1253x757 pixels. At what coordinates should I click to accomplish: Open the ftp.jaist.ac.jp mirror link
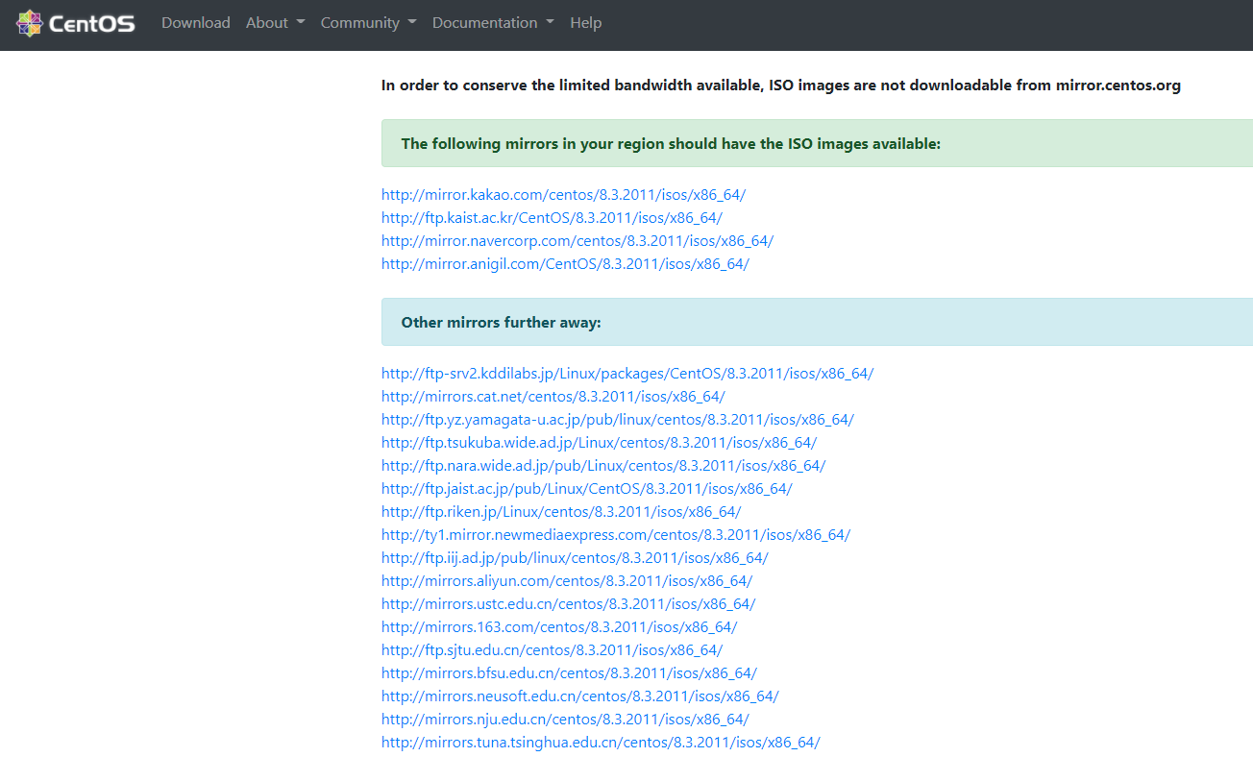tap(586, 489)
